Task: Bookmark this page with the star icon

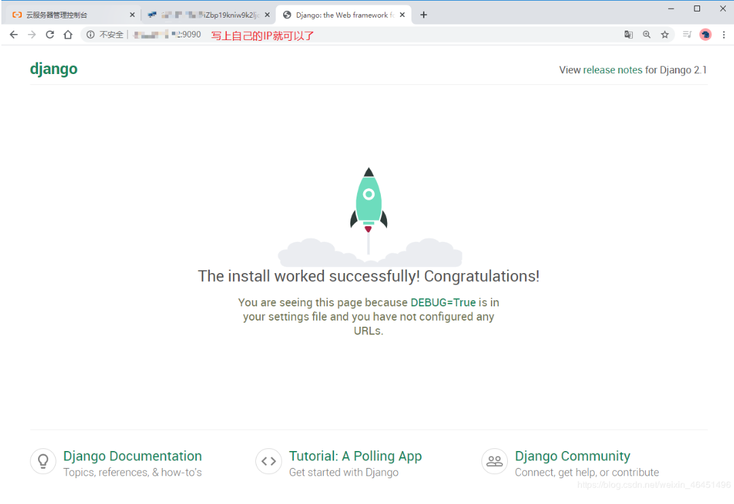Action: (665, 35)
